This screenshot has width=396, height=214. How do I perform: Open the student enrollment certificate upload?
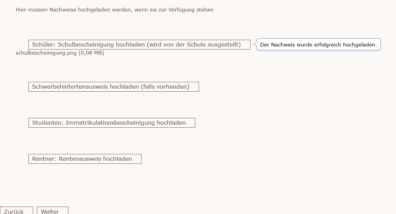pos(112,123)
